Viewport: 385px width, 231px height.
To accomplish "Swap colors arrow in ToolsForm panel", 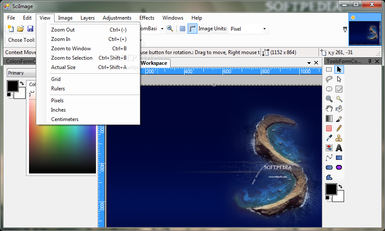I will pos(341,186).
